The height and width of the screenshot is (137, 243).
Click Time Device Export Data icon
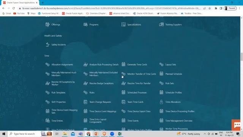tap(123, 111)
